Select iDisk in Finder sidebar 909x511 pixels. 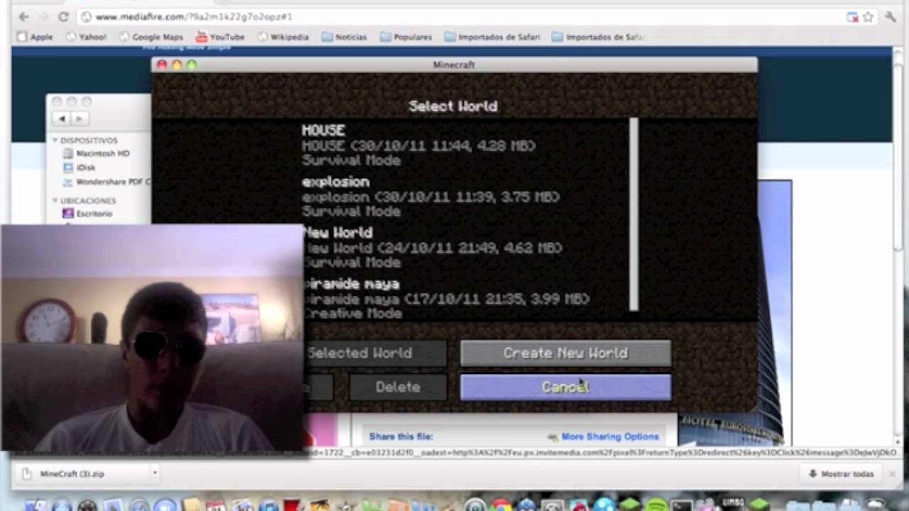(80, 167)
